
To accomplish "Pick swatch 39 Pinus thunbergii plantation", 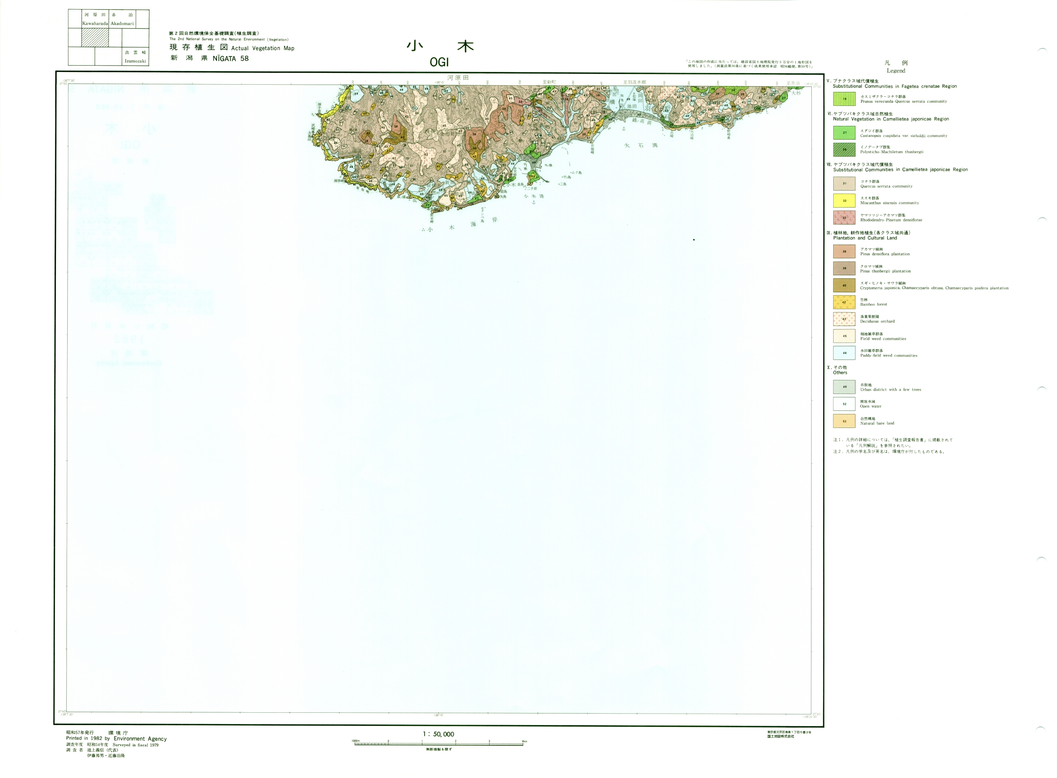I will (x=844, y=268).
